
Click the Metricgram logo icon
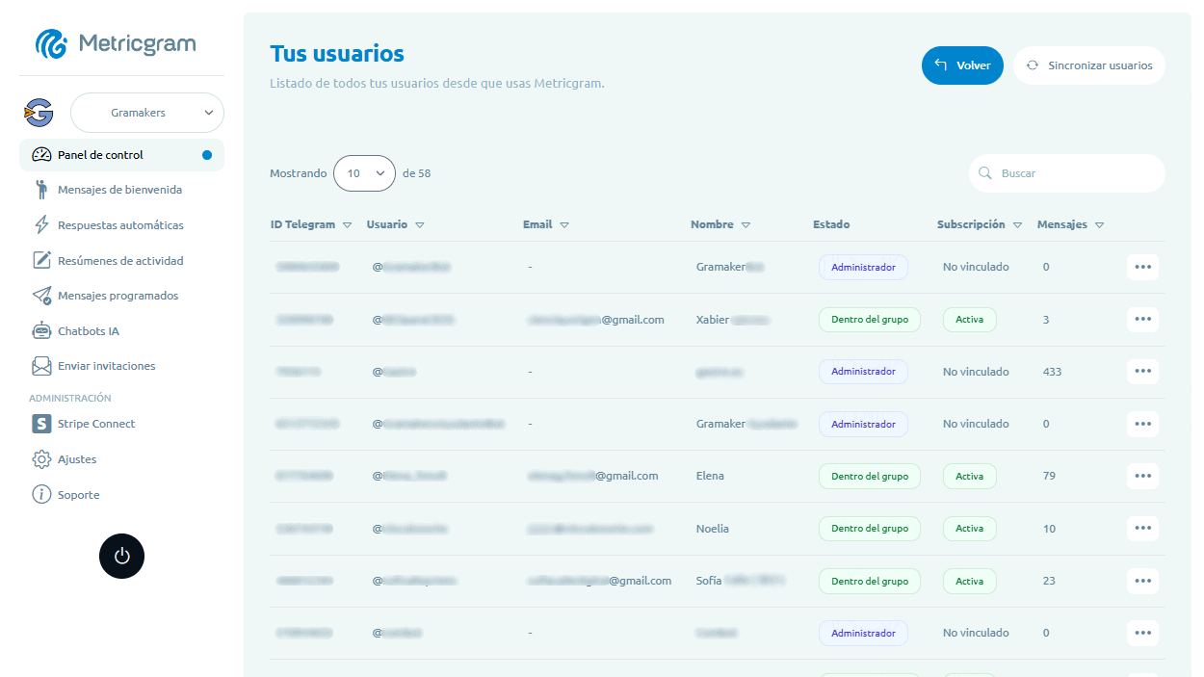point(51,43)
